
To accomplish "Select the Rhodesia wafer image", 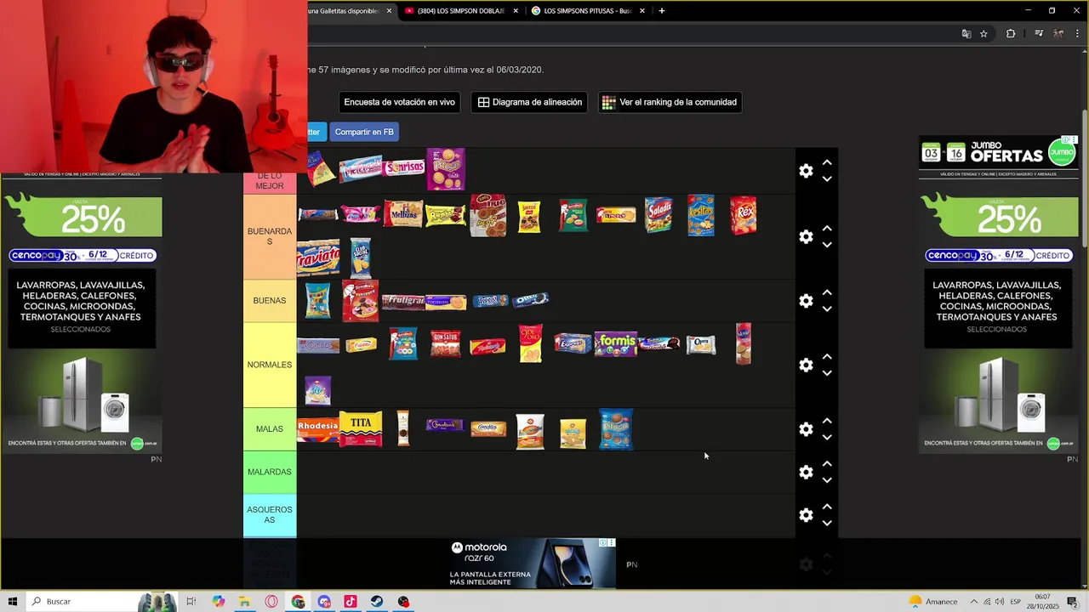I will coord(318,428).
